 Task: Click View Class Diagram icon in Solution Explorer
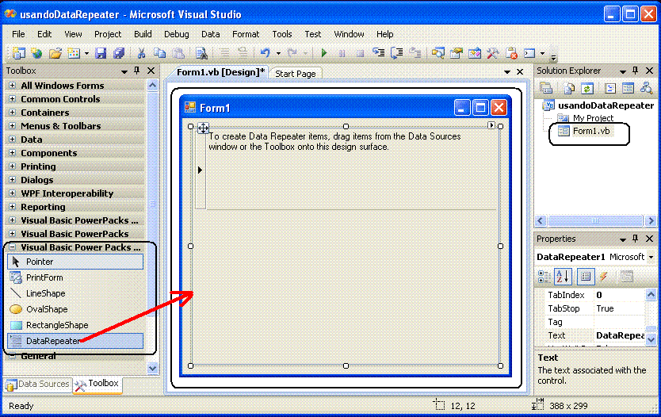coord(646,88)
